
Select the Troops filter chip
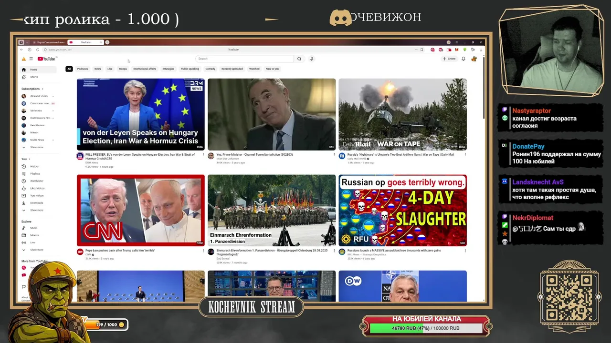coord(123,69)
